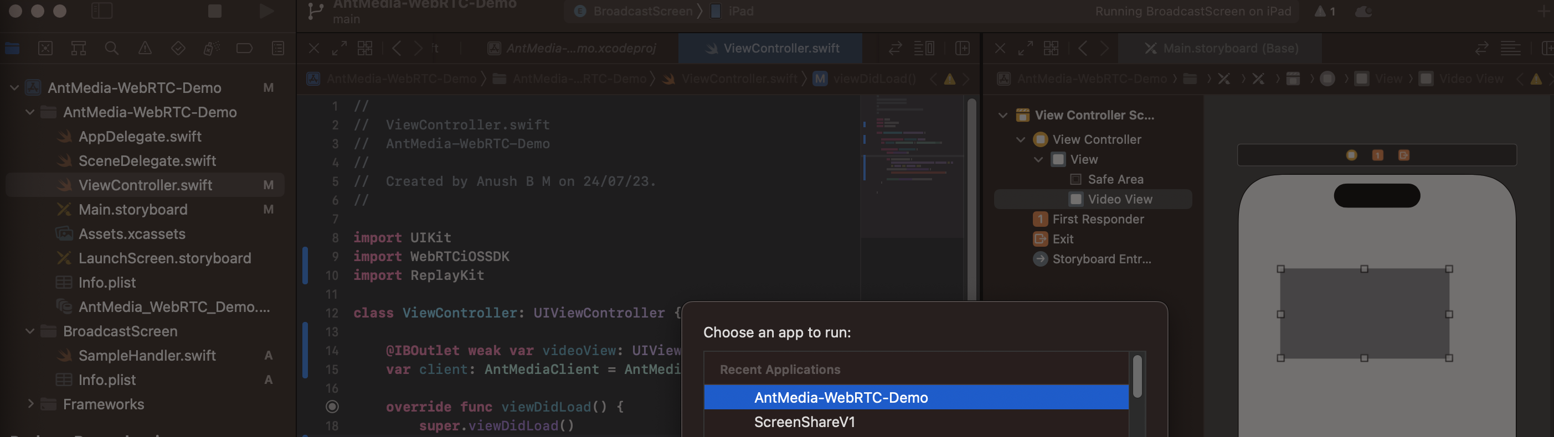Image resolution: width=1554 pixels, height=437 pixels.
Task: Click the app list scrollbar in dialog
Action: (x=1137, y=377)
